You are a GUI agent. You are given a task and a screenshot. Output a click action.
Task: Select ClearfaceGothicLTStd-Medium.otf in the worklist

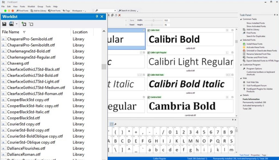point(36,87)
